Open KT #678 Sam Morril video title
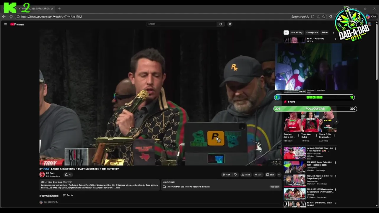 pos(319,204)
